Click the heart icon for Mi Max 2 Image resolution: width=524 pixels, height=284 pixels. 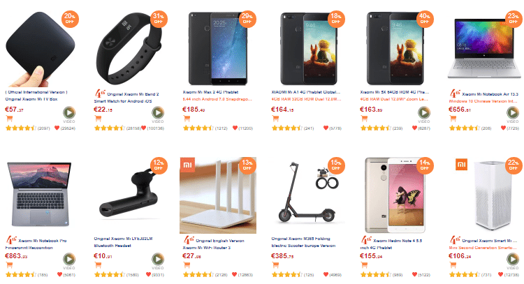(x=235, y=128)
